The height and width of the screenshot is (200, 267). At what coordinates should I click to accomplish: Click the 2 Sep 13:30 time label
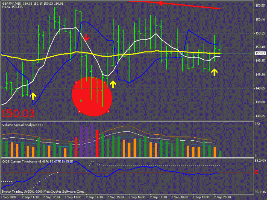point(73,197)
